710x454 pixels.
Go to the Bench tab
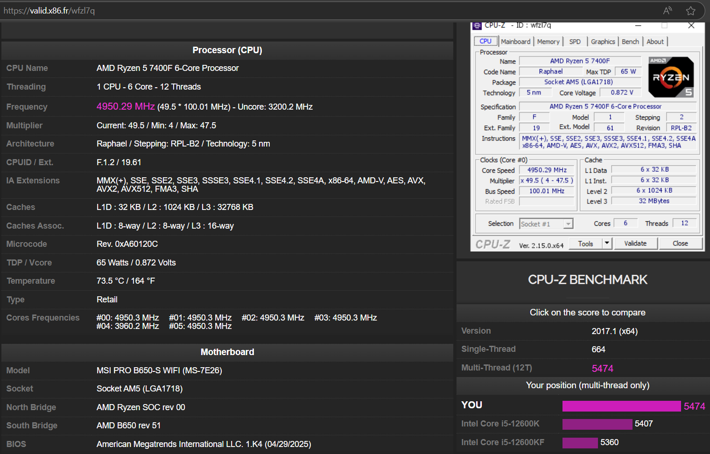[630, 42]
